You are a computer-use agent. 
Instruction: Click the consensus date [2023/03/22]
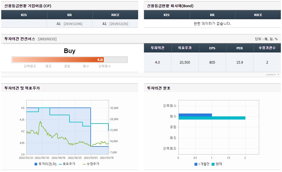pyautogui.click(x=47, y=39)
